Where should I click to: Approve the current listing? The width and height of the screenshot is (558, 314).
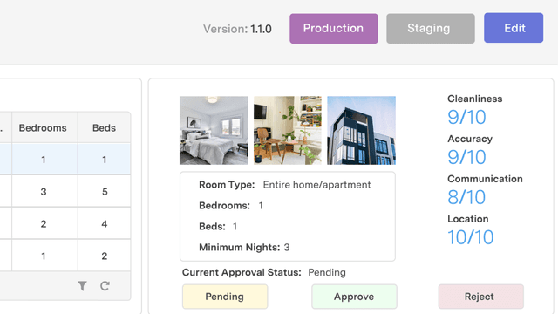coord(354,297)
